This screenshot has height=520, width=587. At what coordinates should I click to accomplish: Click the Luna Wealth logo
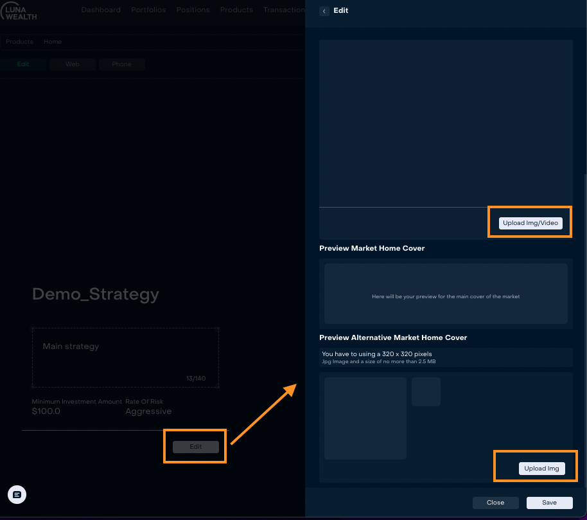tap(19, 12)
